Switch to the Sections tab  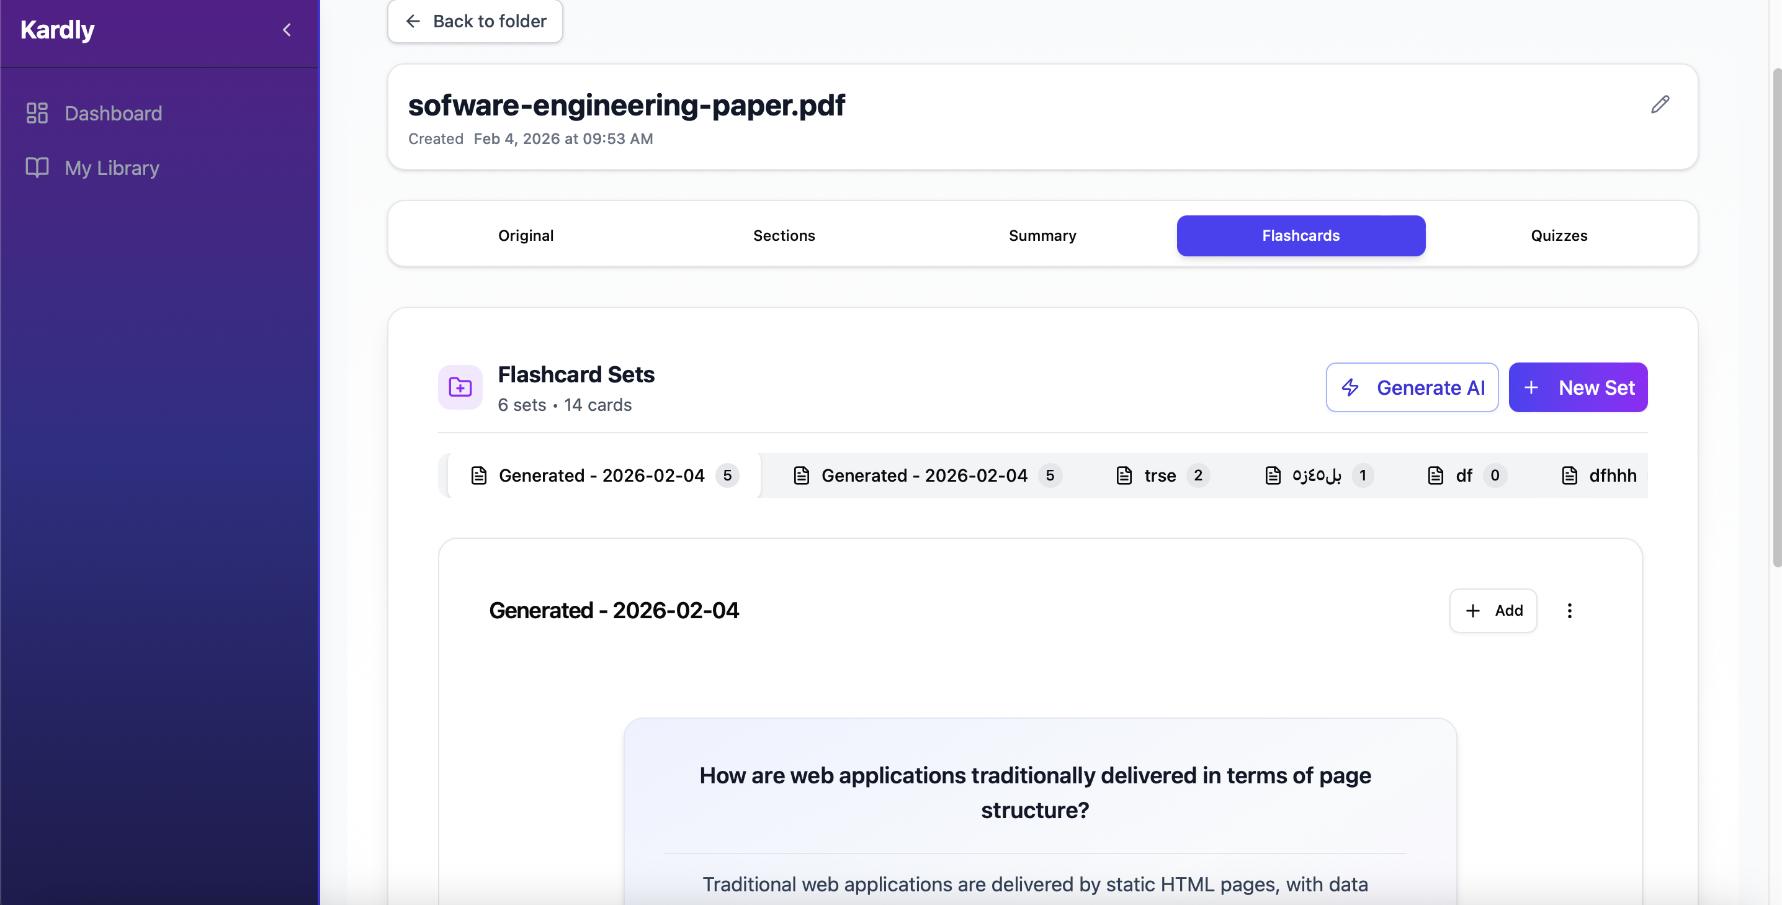[784, 235]
